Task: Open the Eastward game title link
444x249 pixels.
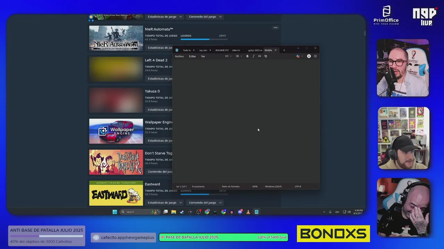Action: [x=152, y=184]
